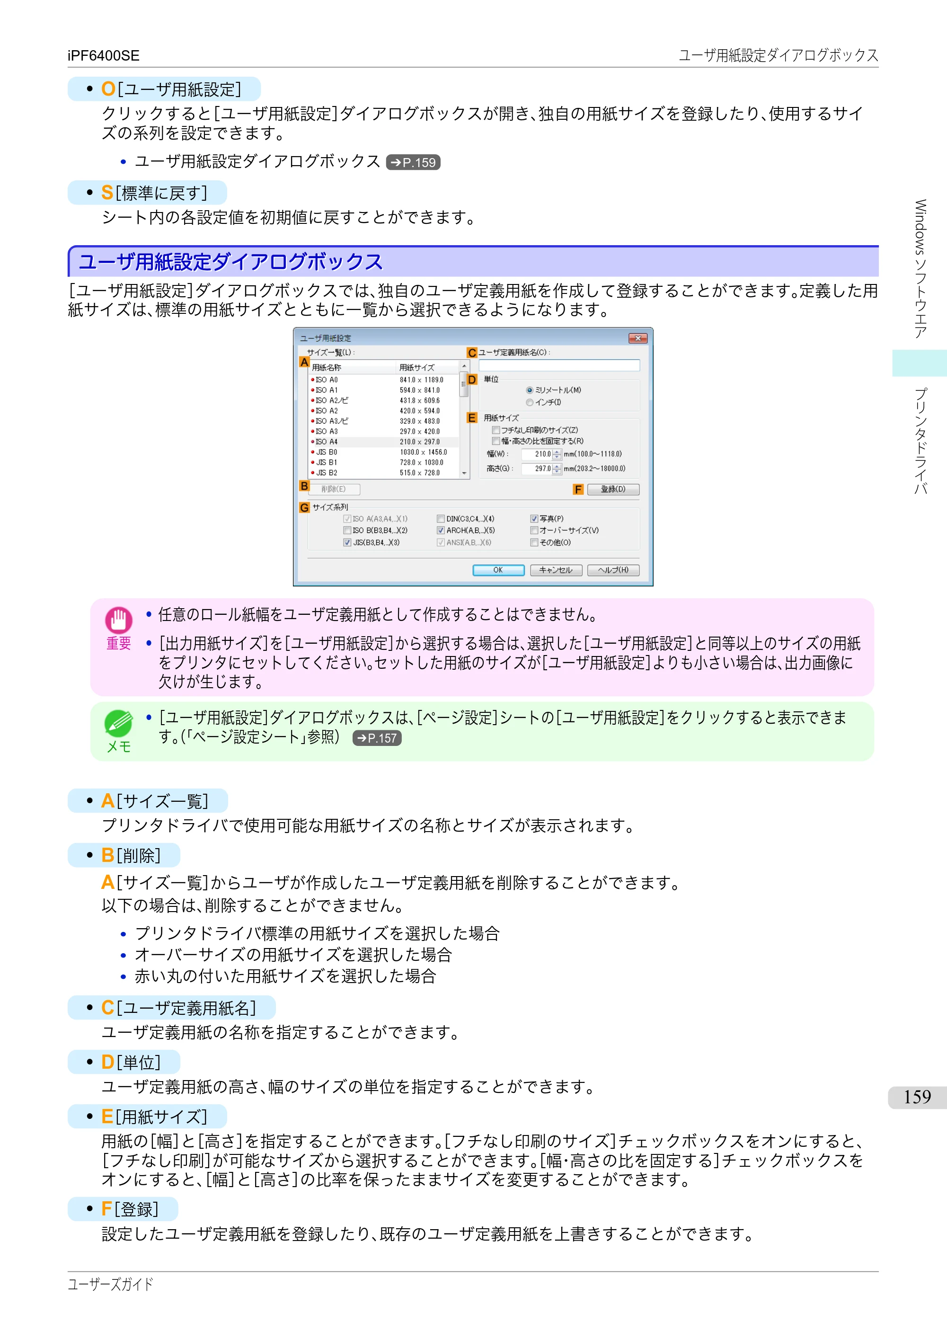Decrease 高さ(G) with the down spinner arrow
The width and height of the screenshot is (947, 1339).
click(x=557, y=471)
